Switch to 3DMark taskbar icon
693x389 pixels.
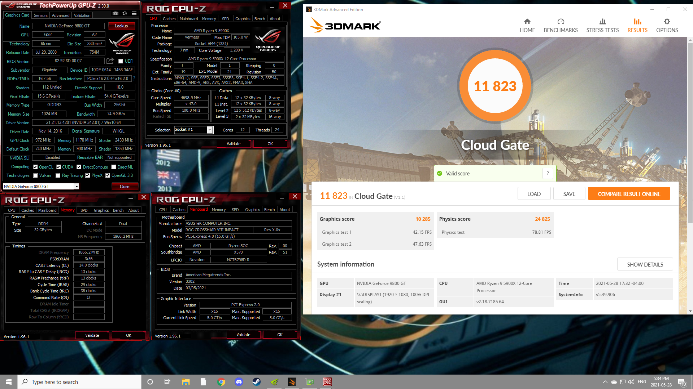292,382
